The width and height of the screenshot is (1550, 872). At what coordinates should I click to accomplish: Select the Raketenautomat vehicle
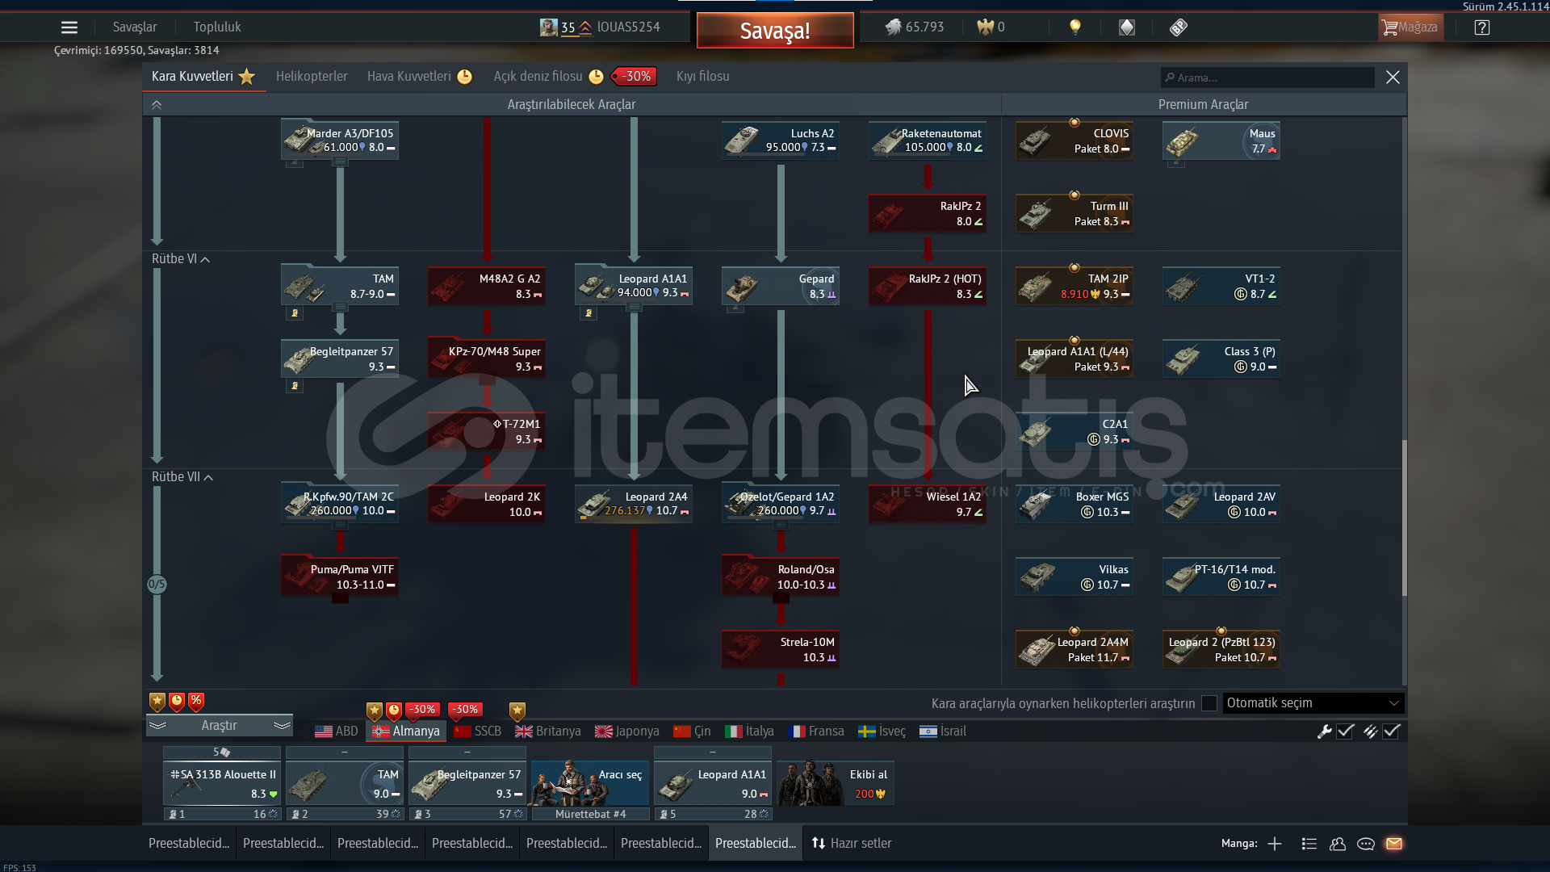pos(927,140)
